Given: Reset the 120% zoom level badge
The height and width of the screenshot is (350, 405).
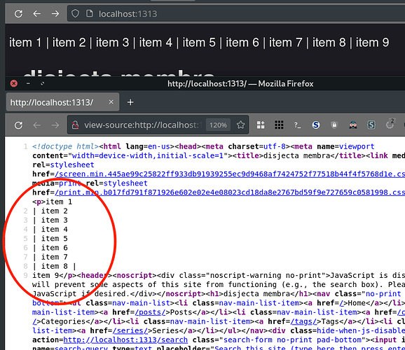Looking at the screenshot, I should 218,125.
